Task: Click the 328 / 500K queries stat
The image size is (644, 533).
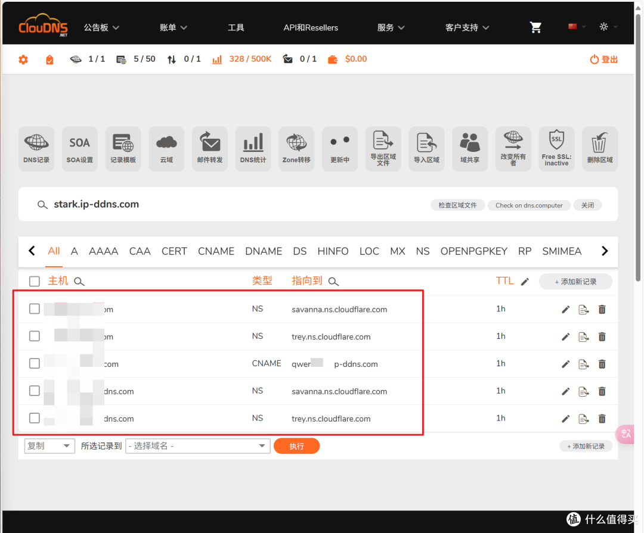Action: click(242, 59)
